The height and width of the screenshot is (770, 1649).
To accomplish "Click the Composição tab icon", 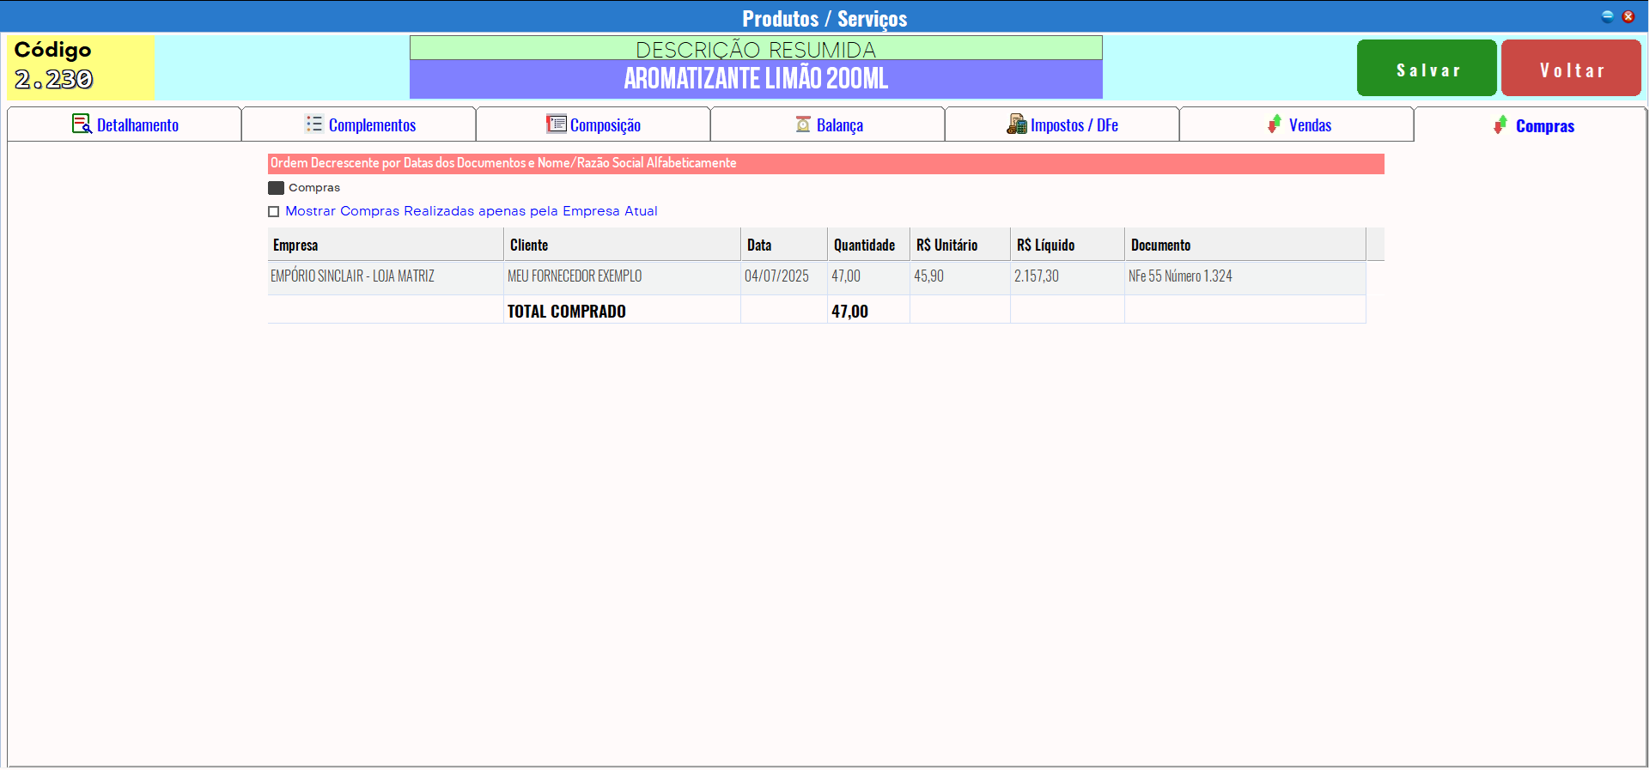I will tap(556, 124).
